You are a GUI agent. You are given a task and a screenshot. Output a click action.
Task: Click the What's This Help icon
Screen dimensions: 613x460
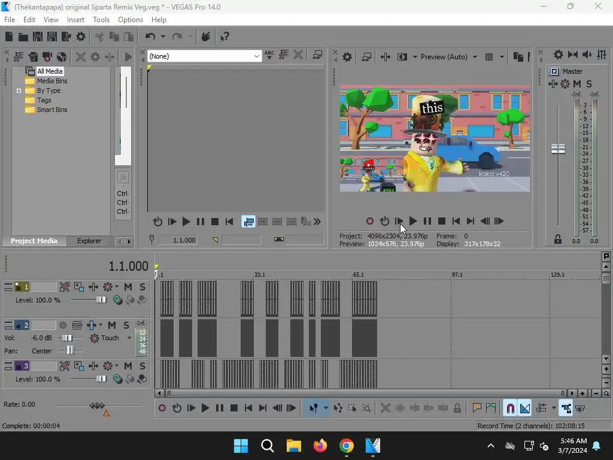[225, 37]
